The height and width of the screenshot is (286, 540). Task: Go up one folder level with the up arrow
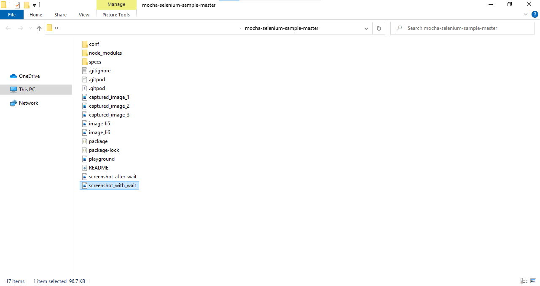tap(39, 28)
